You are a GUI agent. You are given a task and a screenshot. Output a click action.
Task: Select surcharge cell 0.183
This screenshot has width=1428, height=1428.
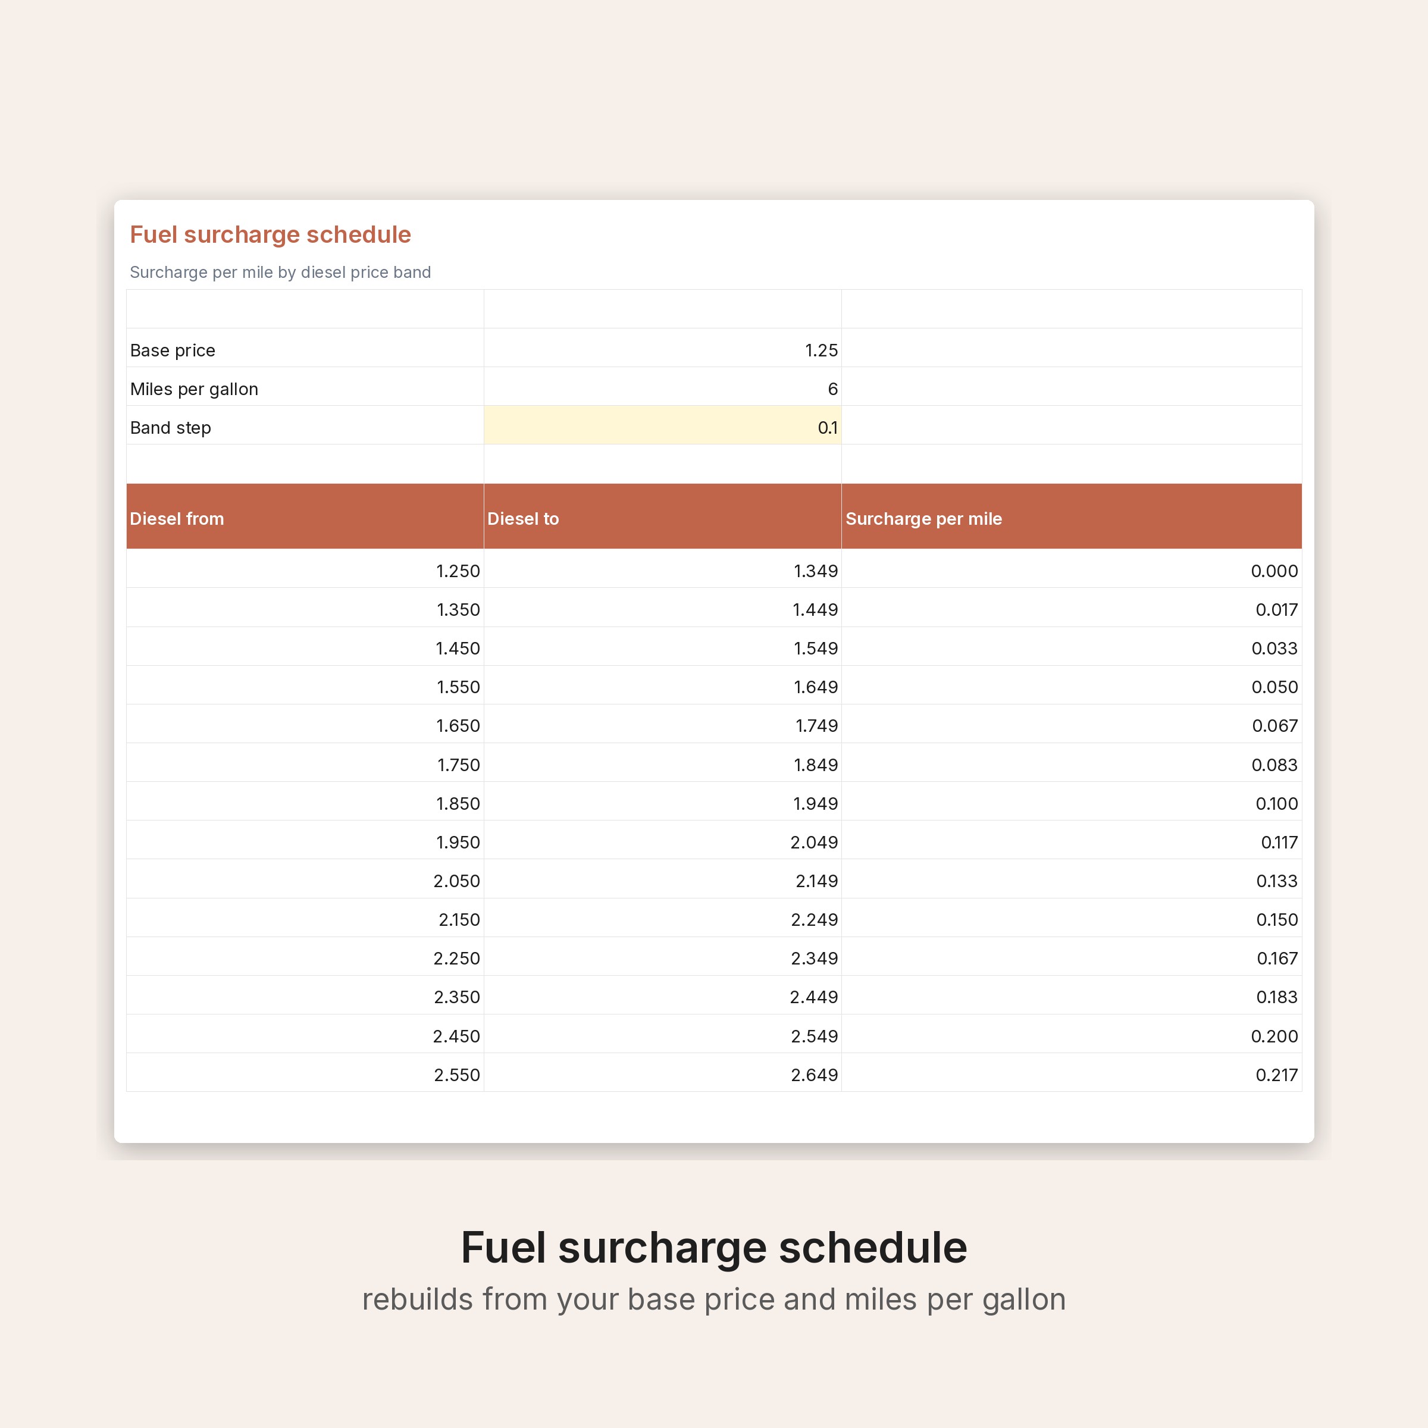pos(1072,995)
